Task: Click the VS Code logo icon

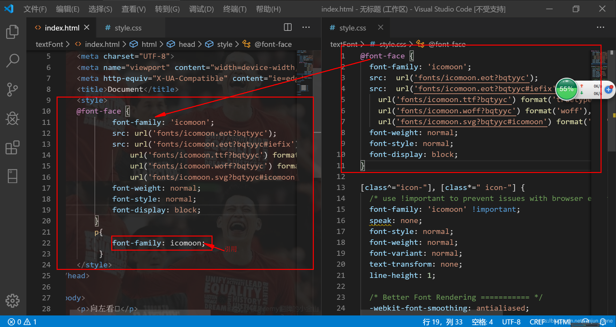Action: pos(9,9)
